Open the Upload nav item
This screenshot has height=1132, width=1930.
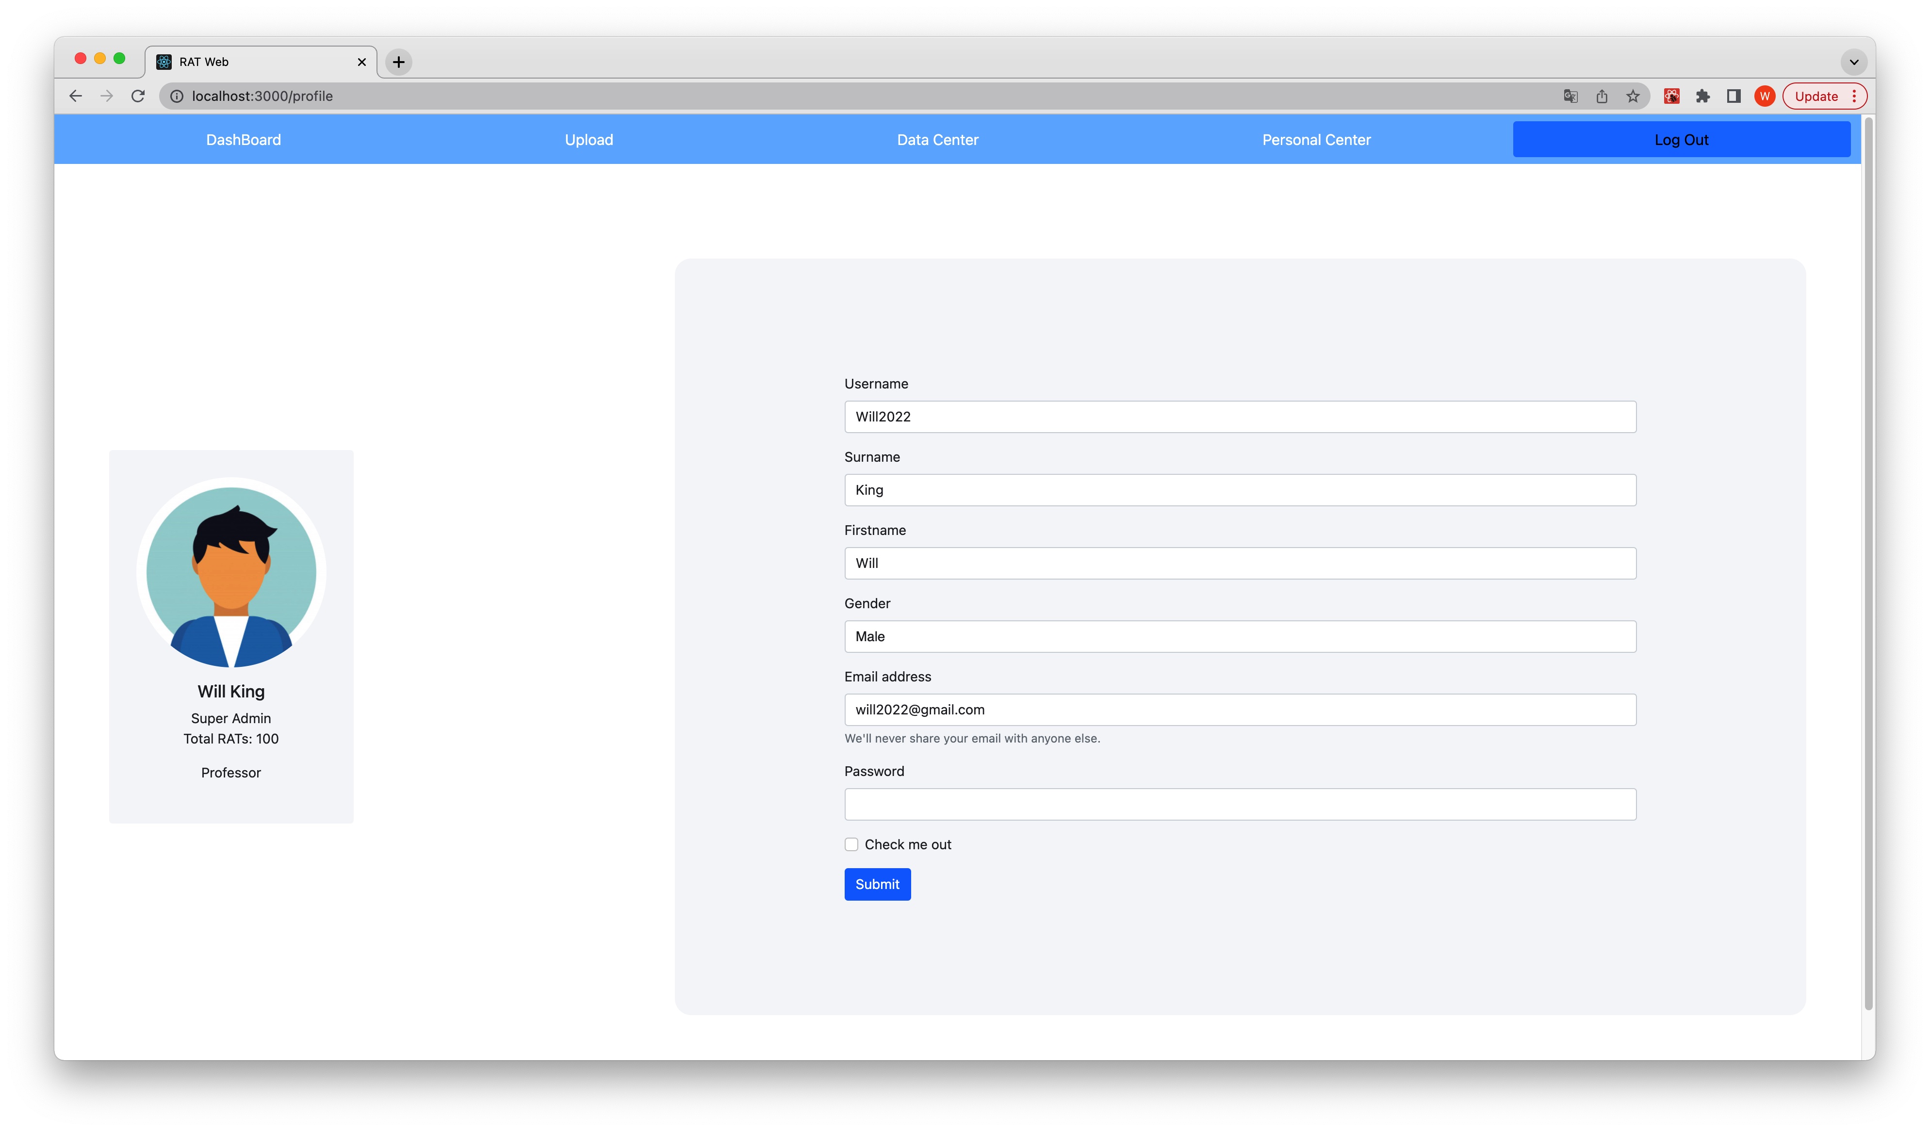[588, 140]
